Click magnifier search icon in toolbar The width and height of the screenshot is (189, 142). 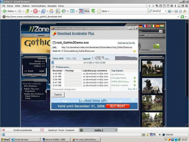pyautogui.click(x=150, y=11)
